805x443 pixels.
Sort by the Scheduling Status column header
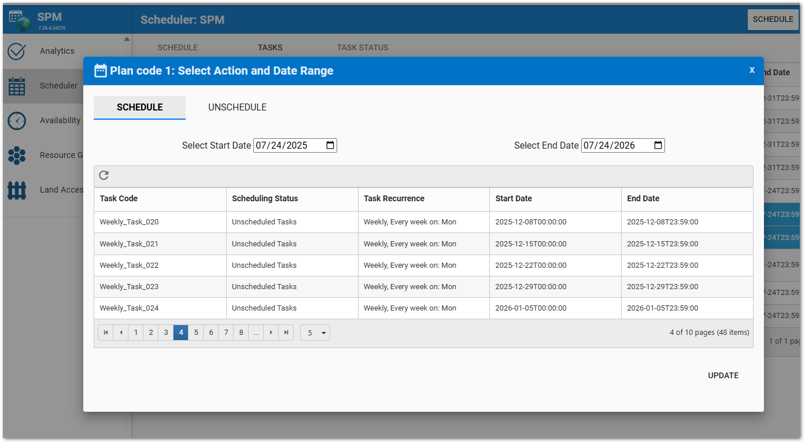coord(265,198)
